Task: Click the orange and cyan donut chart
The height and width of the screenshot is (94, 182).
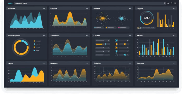Action: tap(21, 47)
